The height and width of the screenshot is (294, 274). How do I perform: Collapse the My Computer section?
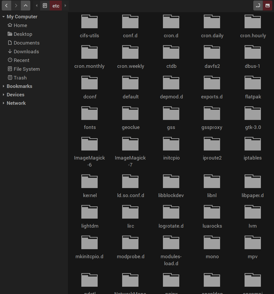[3, 17]
